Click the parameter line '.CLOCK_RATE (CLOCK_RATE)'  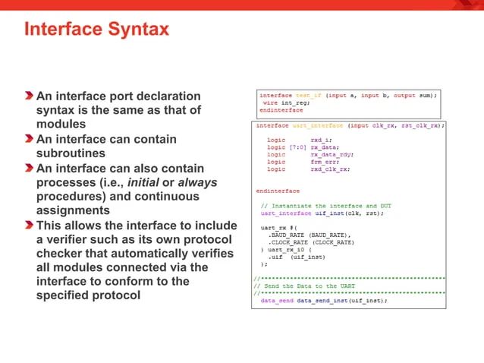pos(311,242)
